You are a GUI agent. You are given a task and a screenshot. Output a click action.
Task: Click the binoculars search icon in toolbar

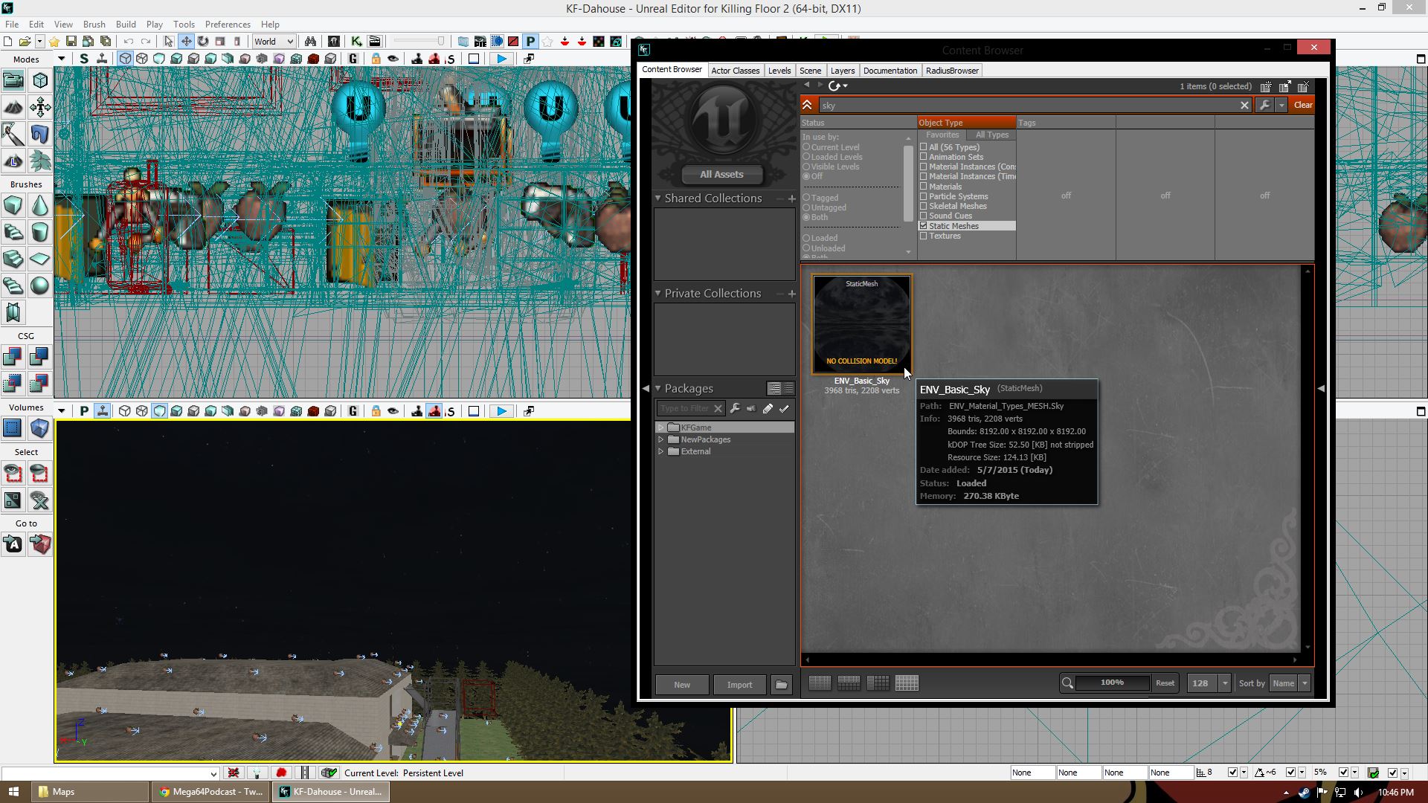click(x=310, y=42)
